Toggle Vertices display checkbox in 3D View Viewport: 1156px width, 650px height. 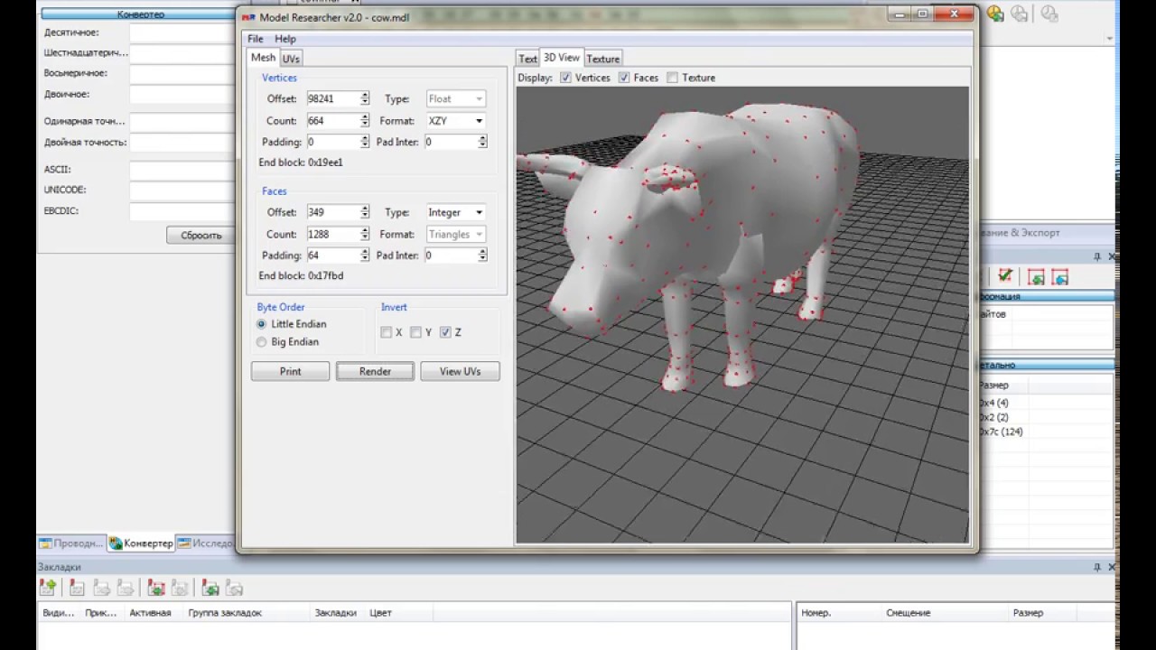pos(565,78)
